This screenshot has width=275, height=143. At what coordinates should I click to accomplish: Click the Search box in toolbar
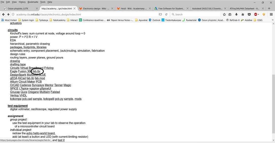tap(195, 14)
